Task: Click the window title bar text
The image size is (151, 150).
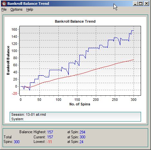Action: (x=28, y=4)
